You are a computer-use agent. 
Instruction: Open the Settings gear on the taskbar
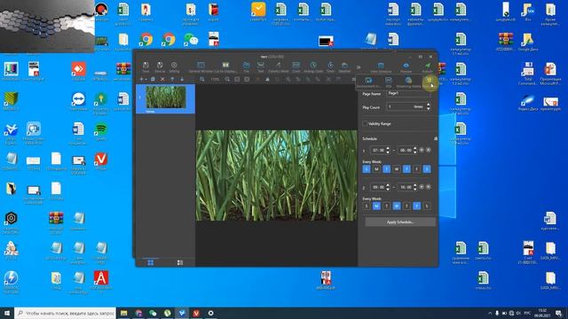[x=211, y=313]
